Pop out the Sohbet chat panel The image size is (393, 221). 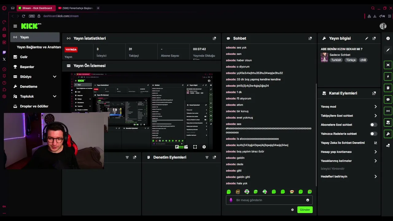click(x=310, y=38)
